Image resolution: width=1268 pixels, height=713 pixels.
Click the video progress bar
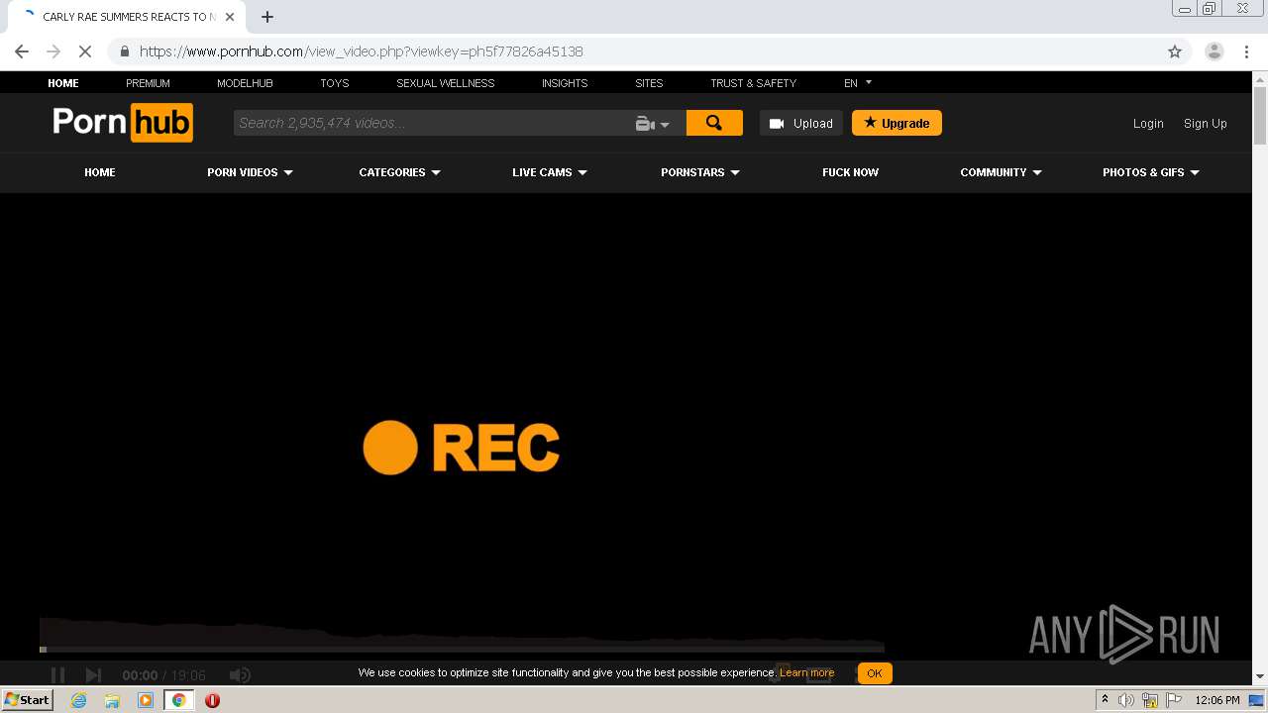point(462,650)
